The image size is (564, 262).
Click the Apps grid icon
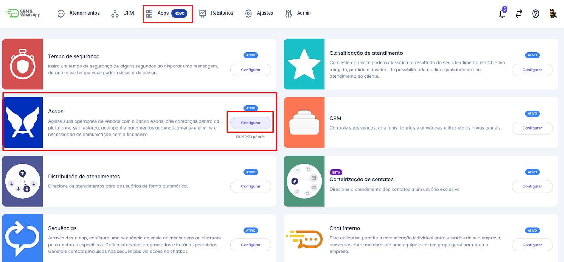click(149, 13)
